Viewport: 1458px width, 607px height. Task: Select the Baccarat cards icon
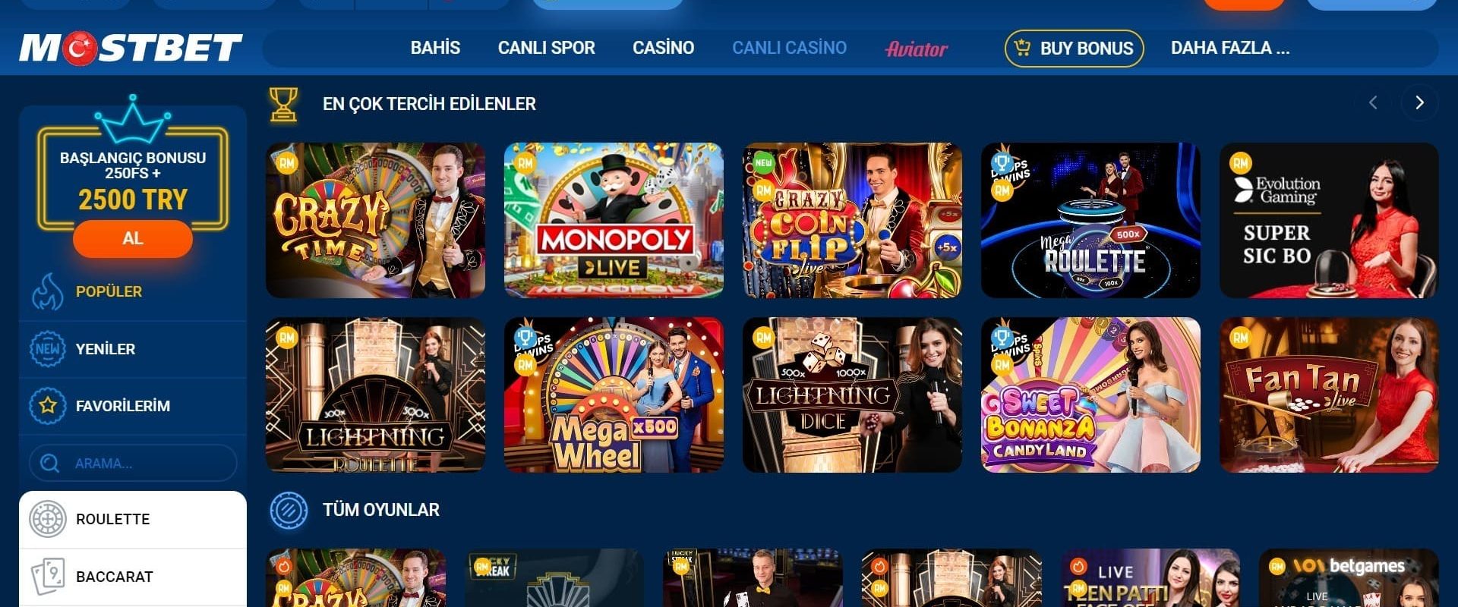click(x=47, y=577)
